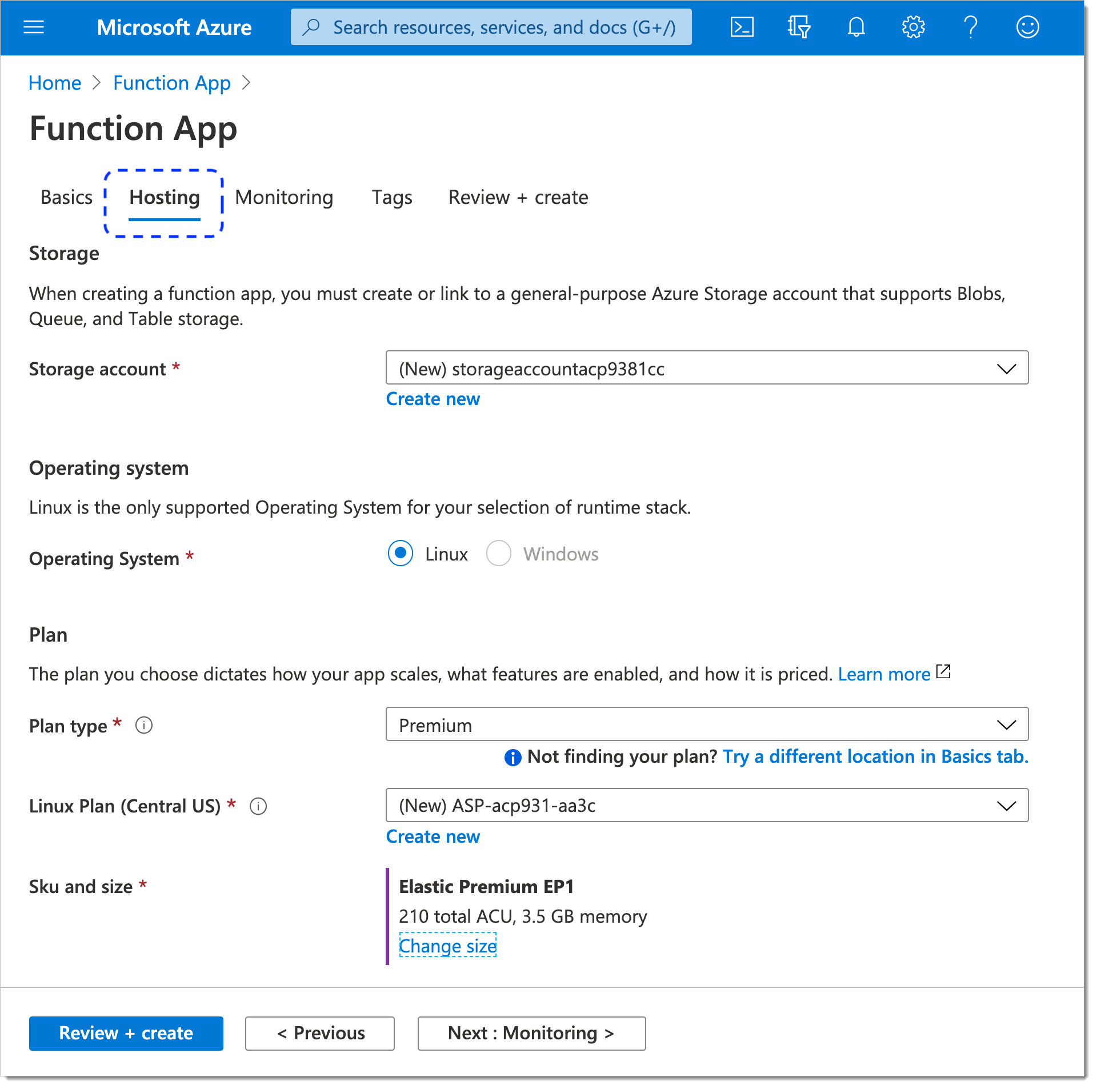Send feedback using the smiley icon
This screenshot has height=1085, width=1093.
click(1027, 27)
